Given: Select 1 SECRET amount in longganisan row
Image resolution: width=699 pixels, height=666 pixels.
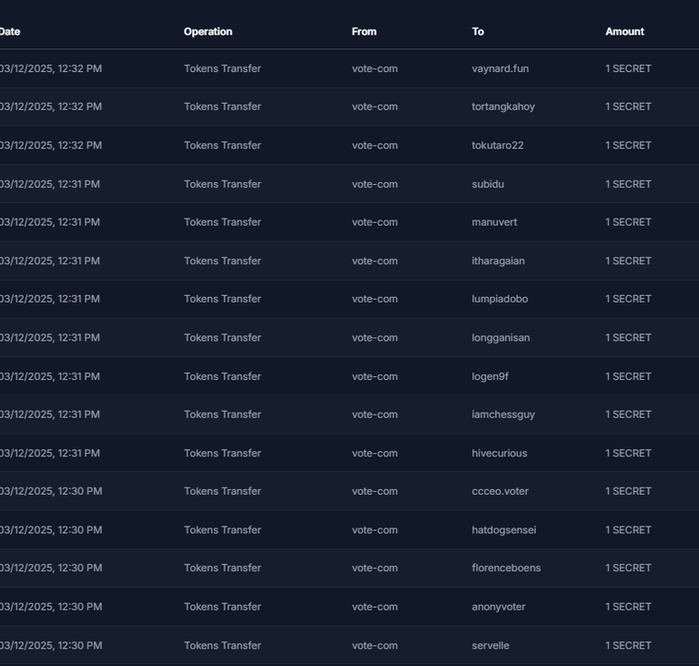Looking at the screenshot, I should click(x=628, y=338).
